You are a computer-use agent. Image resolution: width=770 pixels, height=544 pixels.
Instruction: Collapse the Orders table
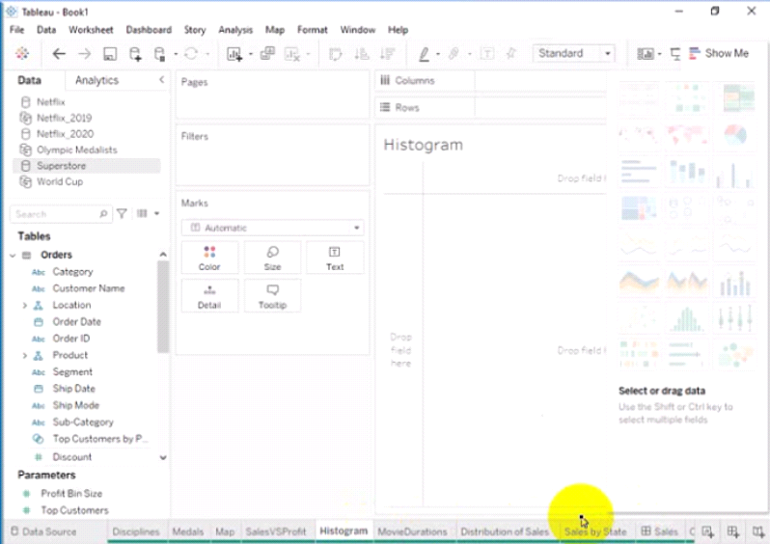(x=13, y=256)
